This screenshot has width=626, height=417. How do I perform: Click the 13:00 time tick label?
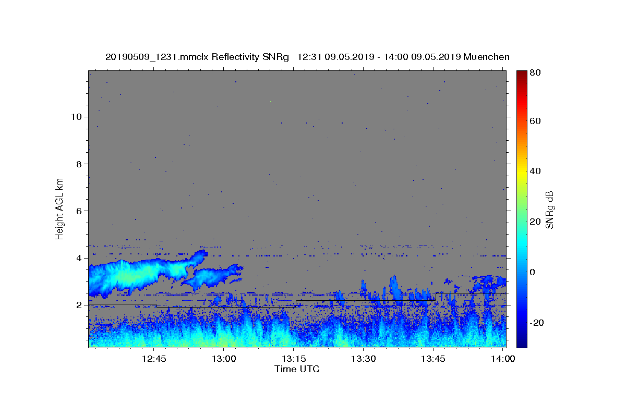[224, 359]
